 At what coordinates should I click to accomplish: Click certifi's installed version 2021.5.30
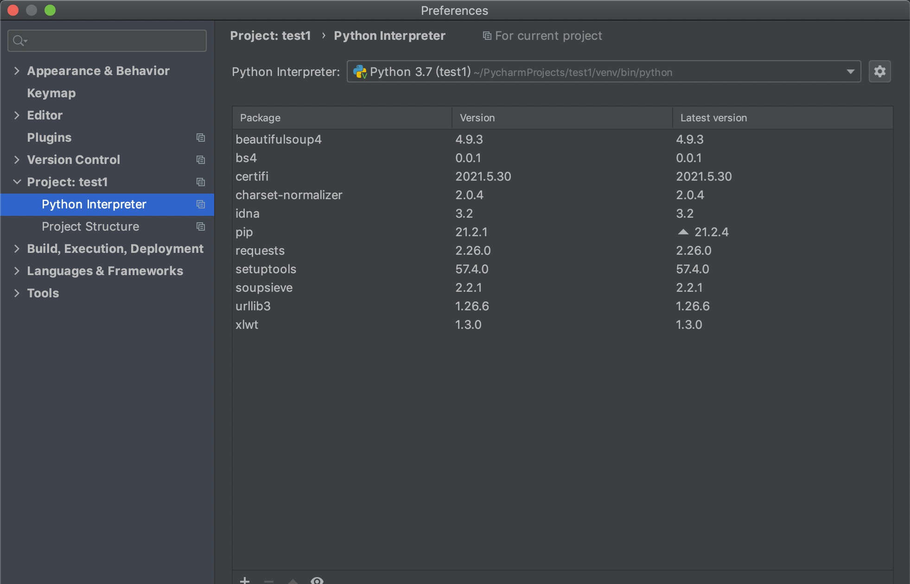pyautogui.click(x=483, y=176)
